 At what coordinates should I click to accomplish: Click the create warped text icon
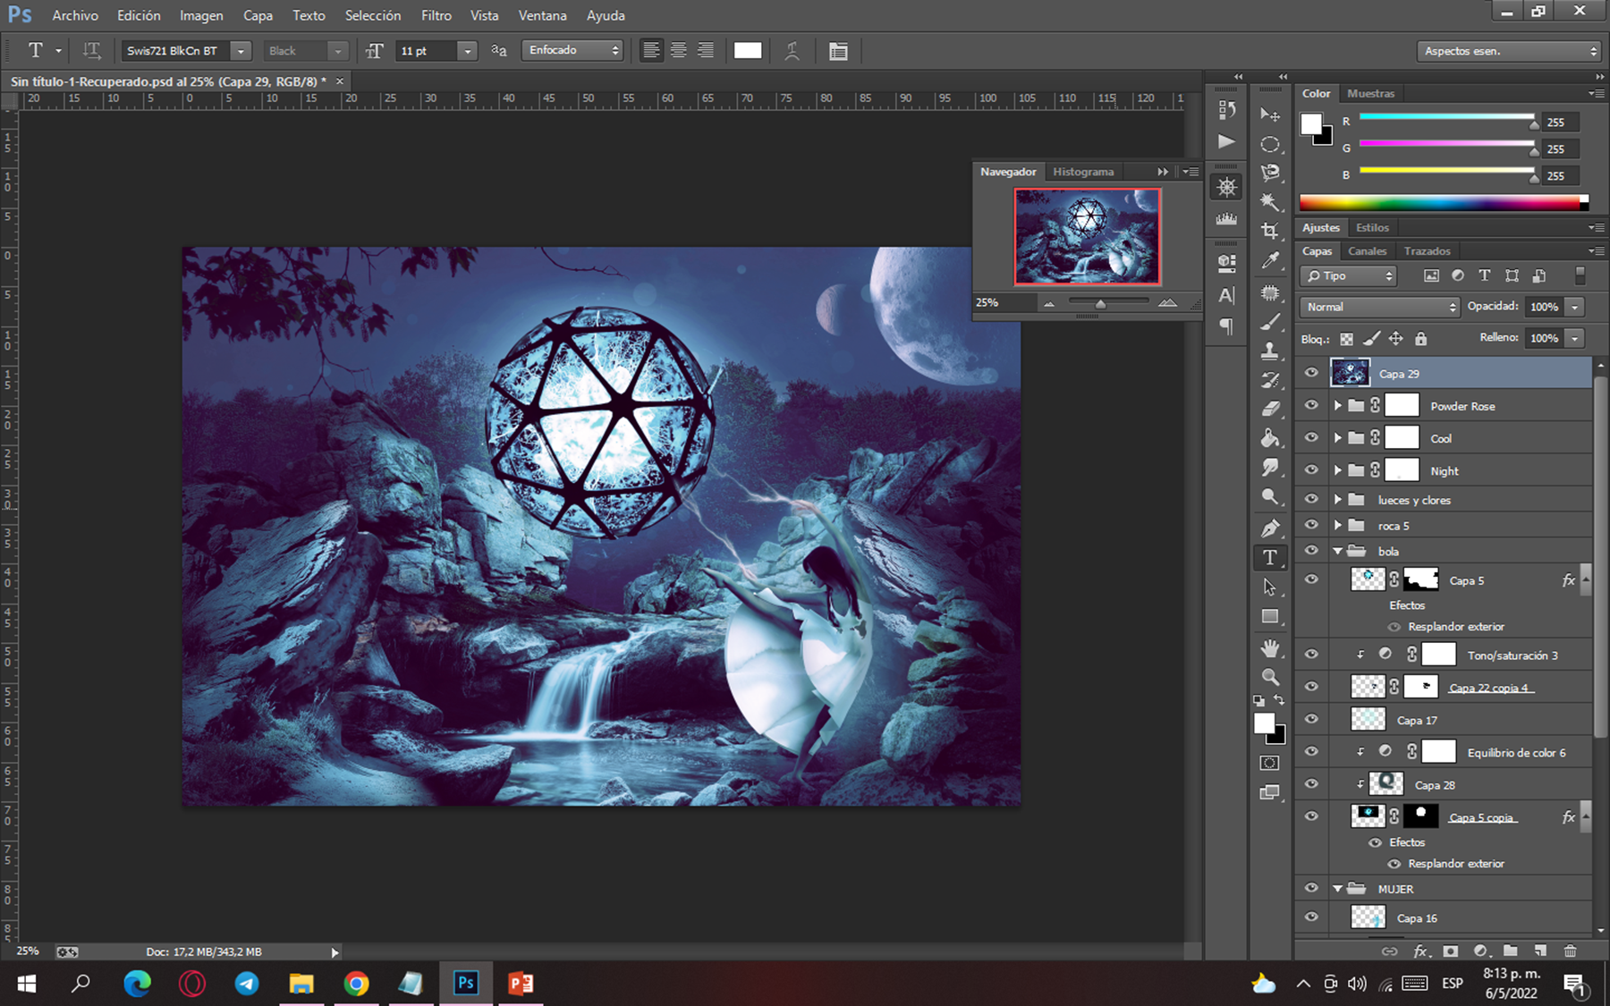(x=792, y=51)
